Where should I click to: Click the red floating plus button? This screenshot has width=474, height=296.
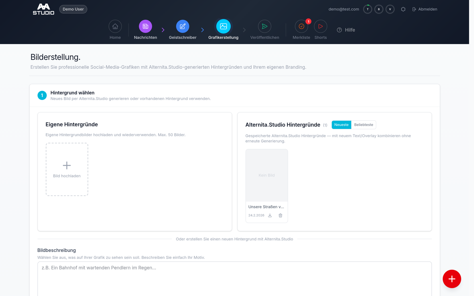click(452, 279)
